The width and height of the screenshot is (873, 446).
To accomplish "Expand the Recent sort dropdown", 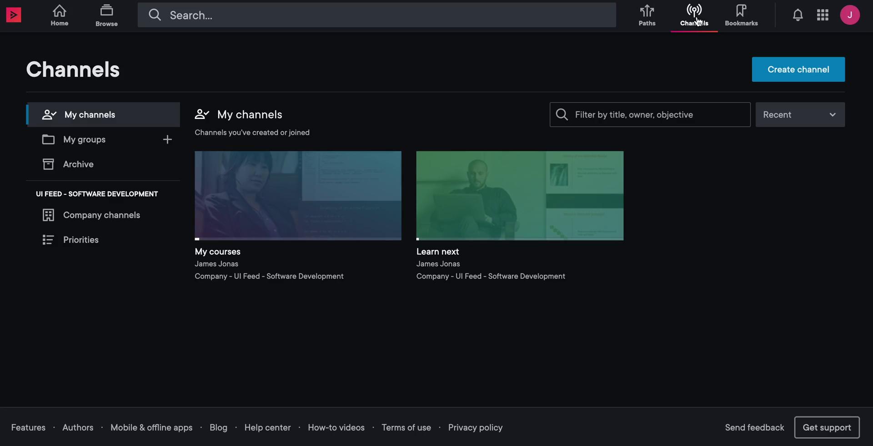I will click(x=800, y=114).
